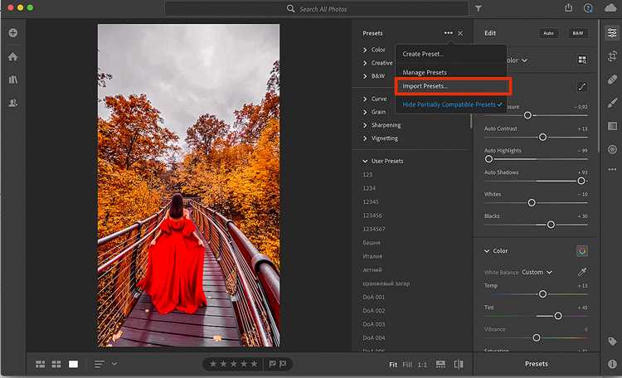
Task: Open the Keywords tag icon
Action: 612,342
